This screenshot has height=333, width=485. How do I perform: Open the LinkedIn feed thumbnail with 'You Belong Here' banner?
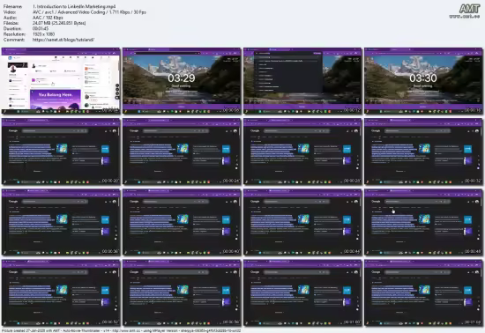61,81
